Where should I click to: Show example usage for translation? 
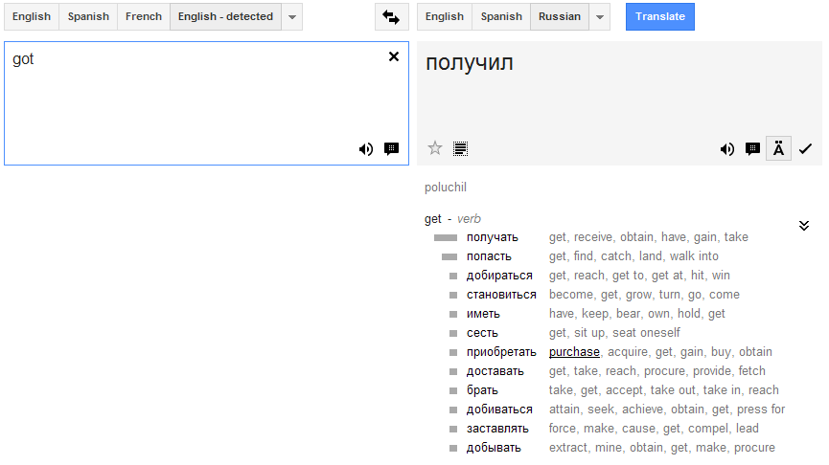(752, 149)
